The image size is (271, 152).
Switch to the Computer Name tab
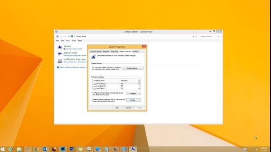95,52
